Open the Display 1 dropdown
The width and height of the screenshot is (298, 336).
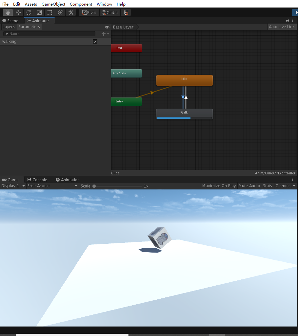click(13, 186)
